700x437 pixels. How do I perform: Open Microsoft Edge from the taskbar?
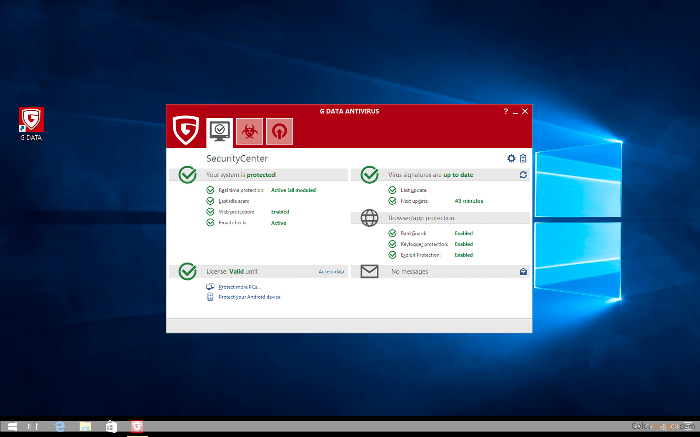[60, 427]
